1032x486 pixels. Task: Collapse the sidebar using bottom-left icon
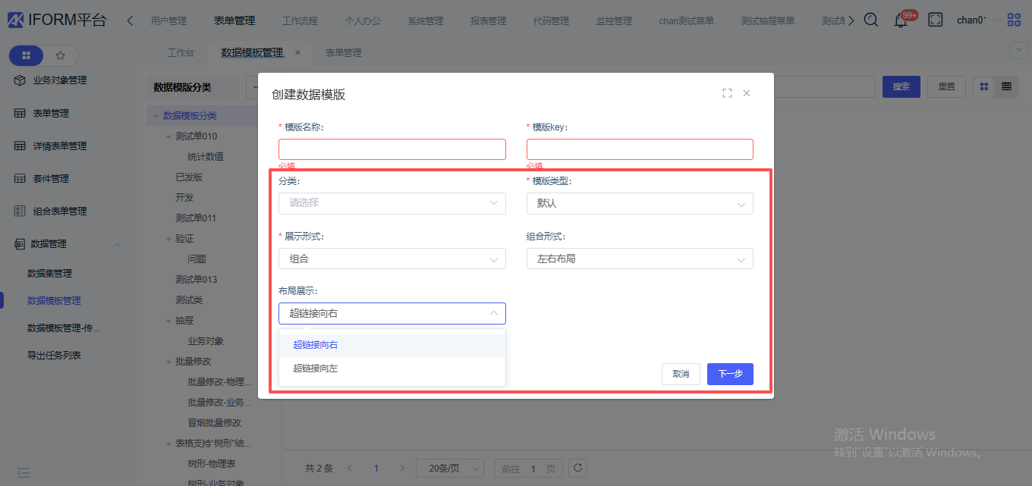click(23, 472)
